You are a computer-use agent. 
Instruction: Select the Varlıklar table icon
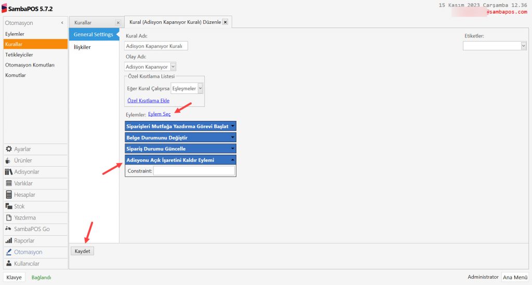[9, 183]
